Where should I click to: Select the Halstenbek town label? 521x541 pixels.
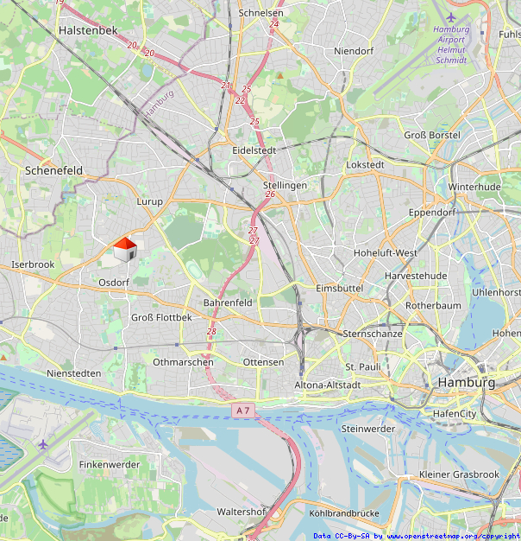(x=88, y=30)
